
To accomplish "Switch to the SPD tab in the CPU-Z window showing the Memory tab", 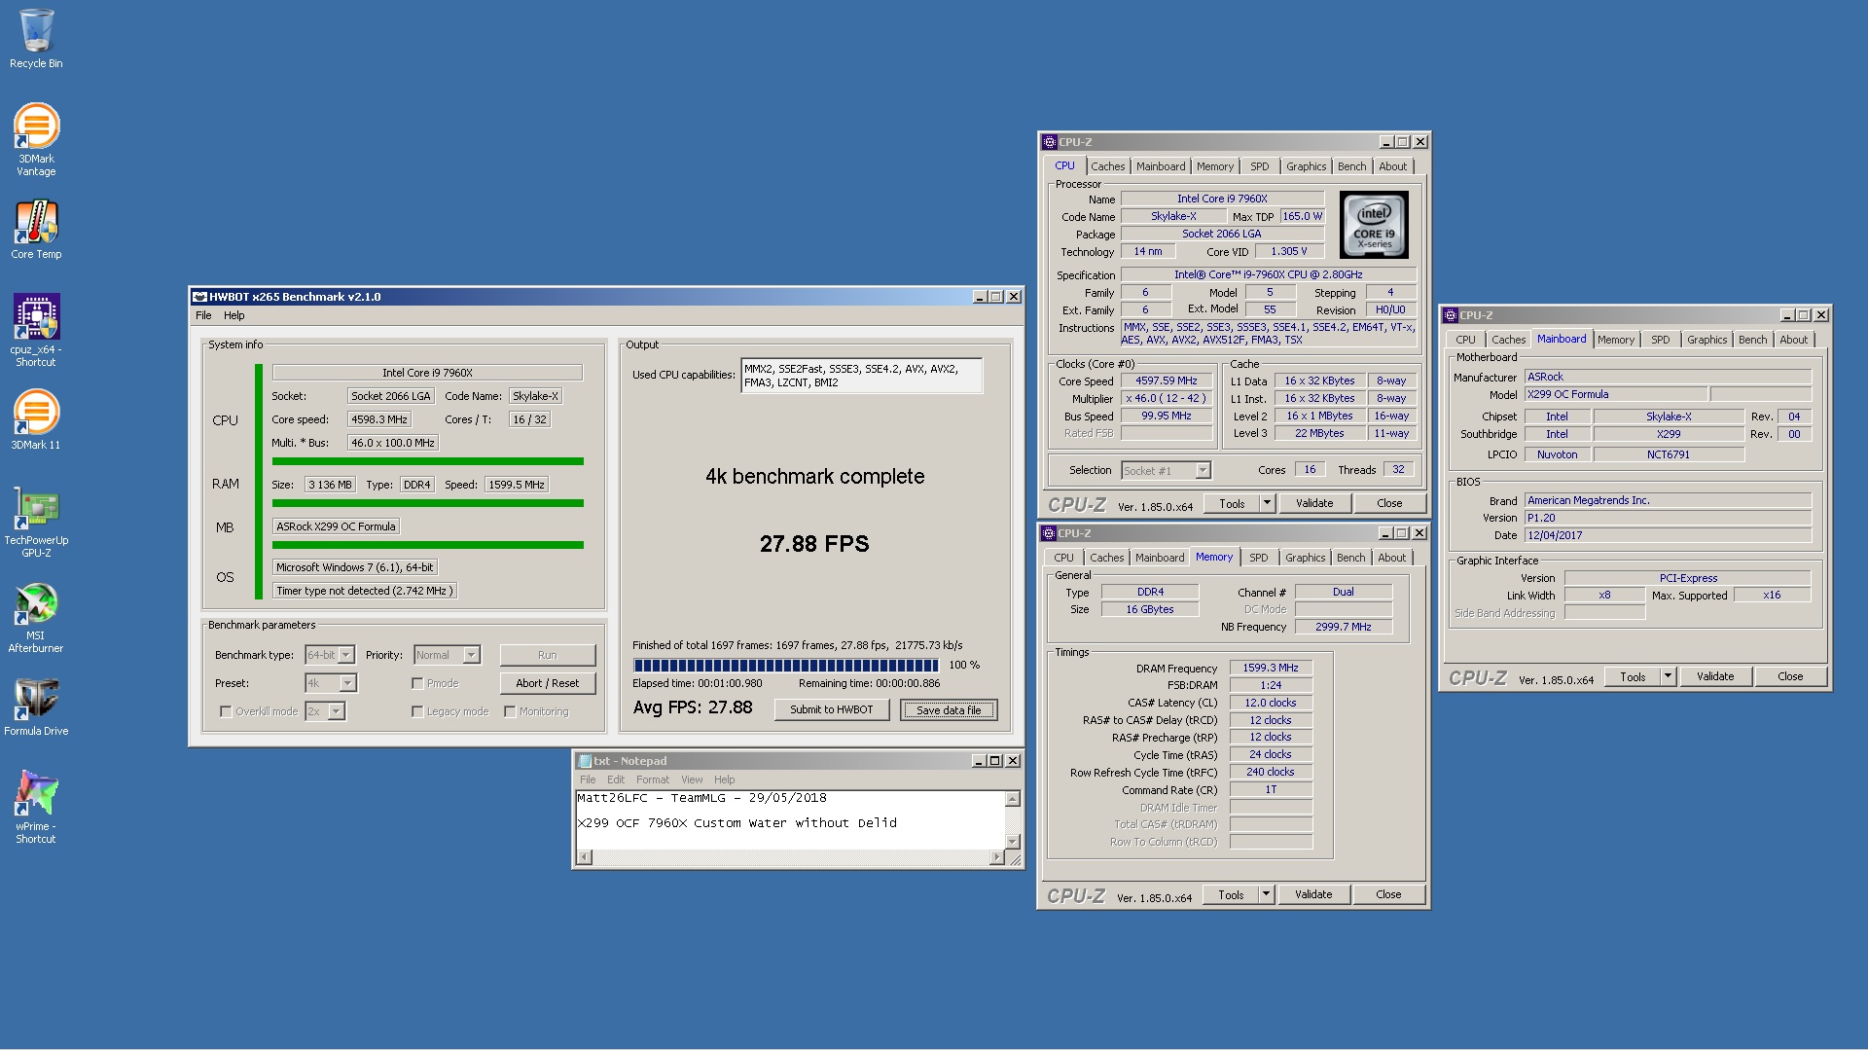I will [x=1258, y=558].
